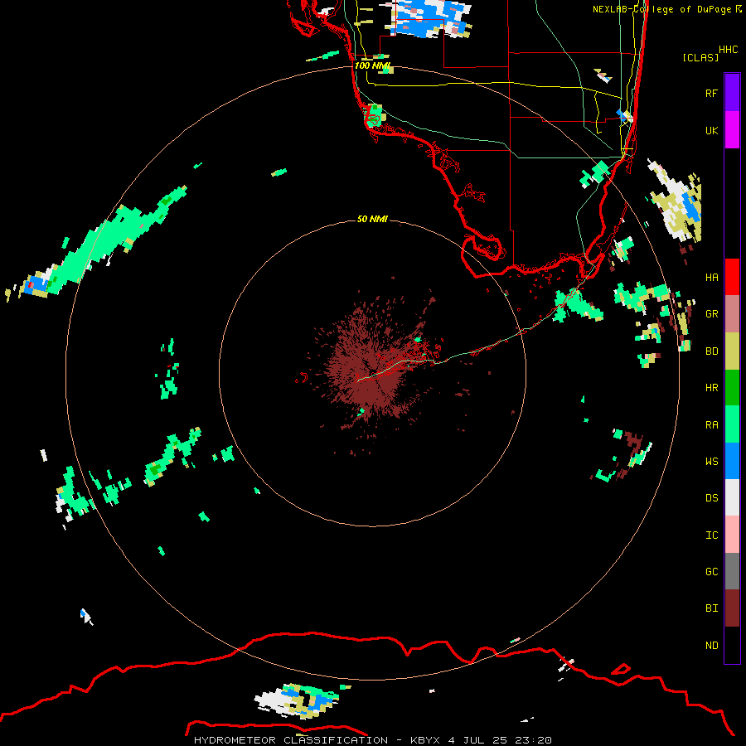Click the brown BI biological swatch

click(732, 608)
